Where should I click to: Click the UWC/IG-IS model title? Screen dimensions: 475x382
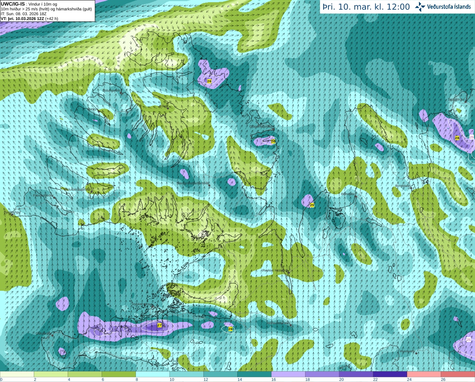click(13, 4)
